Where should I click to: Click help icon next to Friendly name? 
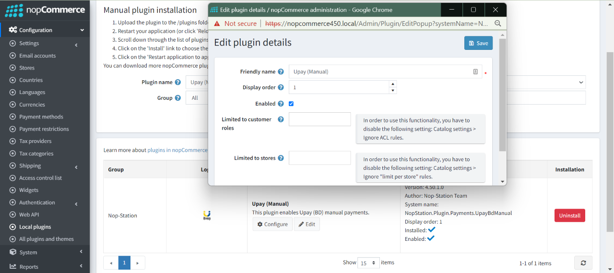pyautogui.click(x=281, y=71)
